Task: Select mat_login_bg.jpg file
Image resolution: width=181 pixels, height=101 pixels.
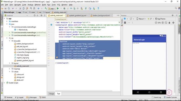Action: coord(23,55)
